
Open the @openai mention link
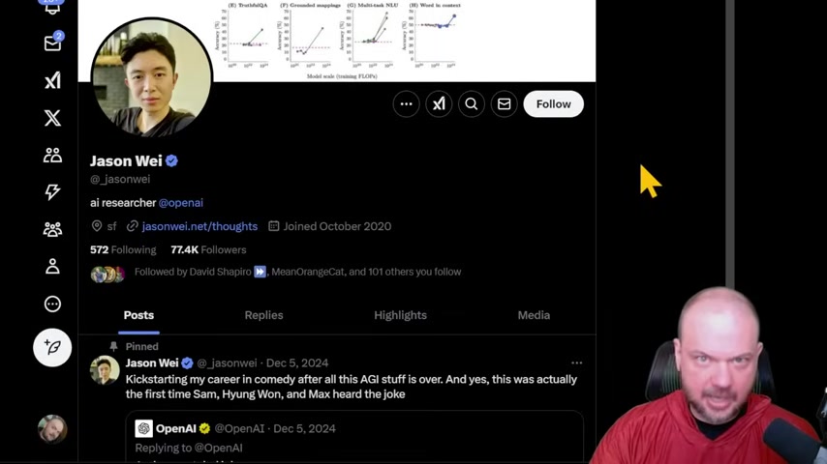click(x=181, y=203)
